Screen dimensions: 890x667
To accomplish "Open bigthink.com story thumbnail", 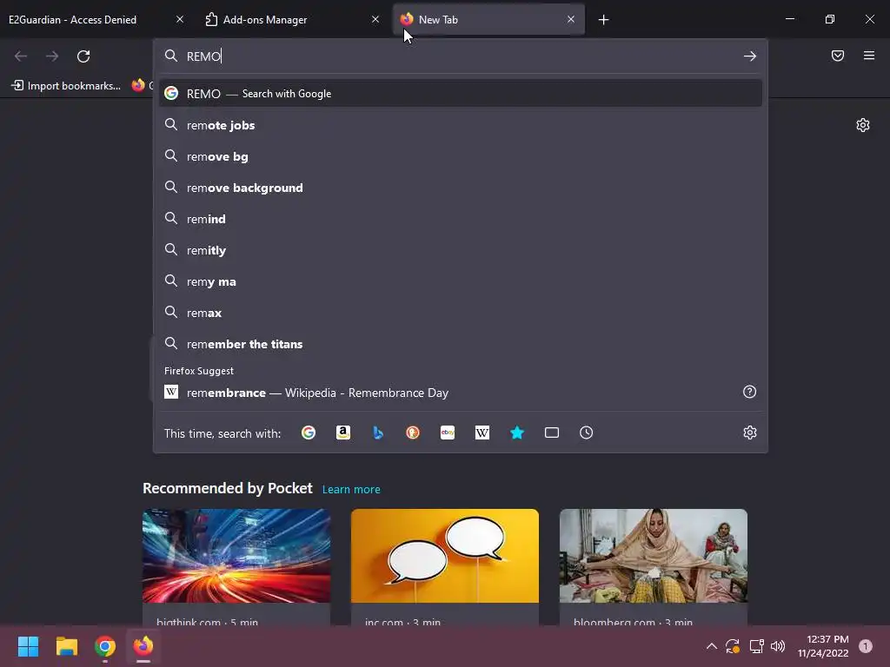I will point(236,556).
